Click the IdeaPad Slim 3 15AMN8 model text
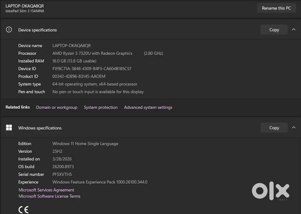 (25, 11)
